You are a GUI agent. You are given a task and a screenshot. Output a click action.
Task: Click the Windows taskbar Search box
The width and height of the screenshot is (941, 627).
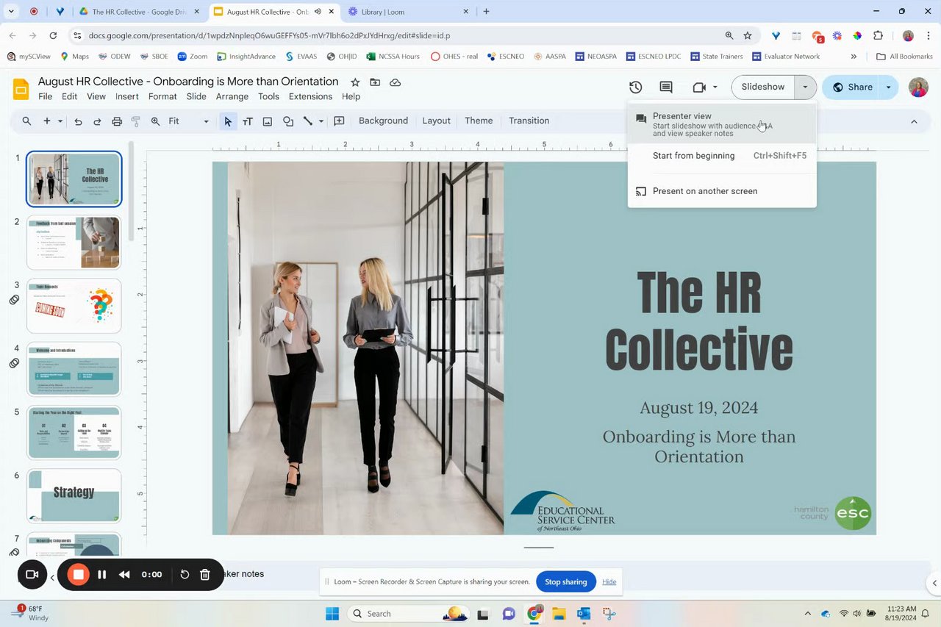408,614
